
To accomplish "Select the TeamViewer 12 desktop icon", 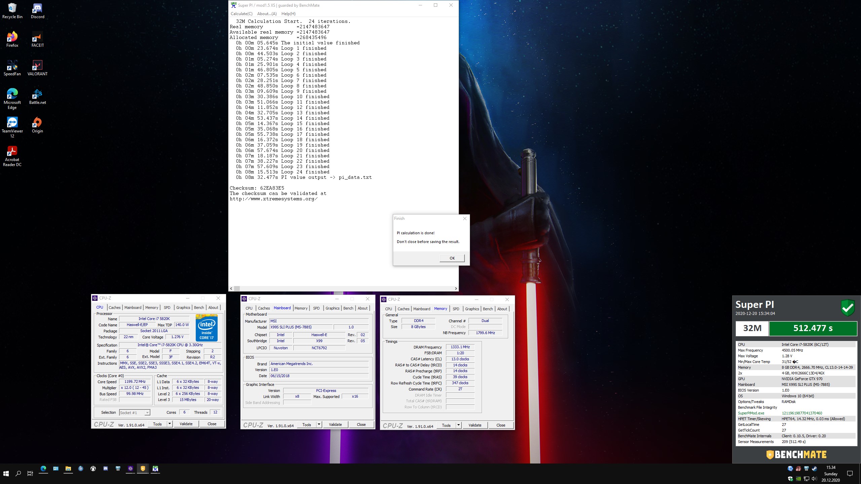I will [x=12, y=127].
